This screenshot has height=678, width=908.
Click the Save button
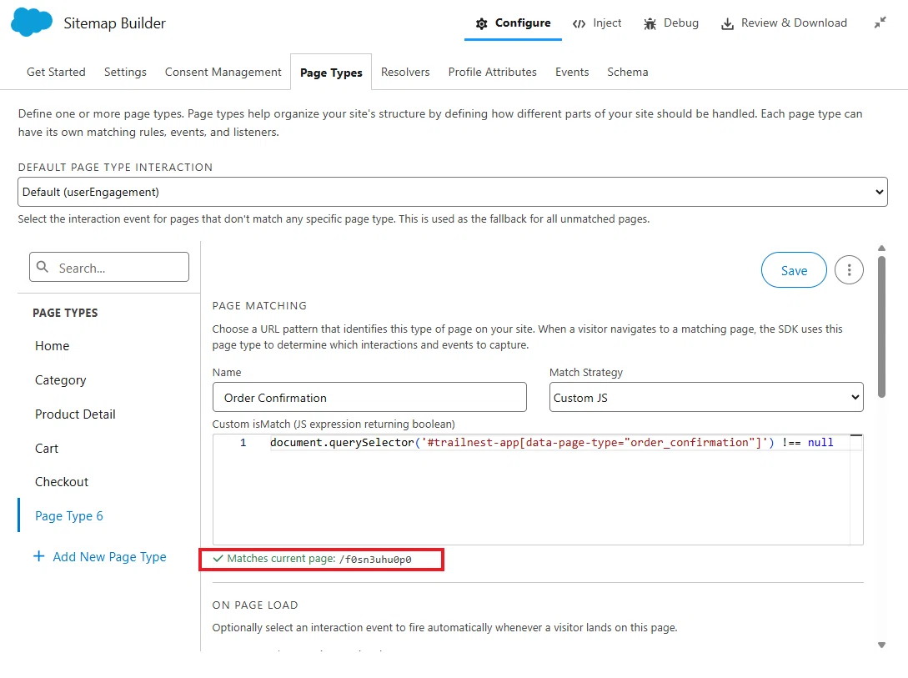point(794,270)
